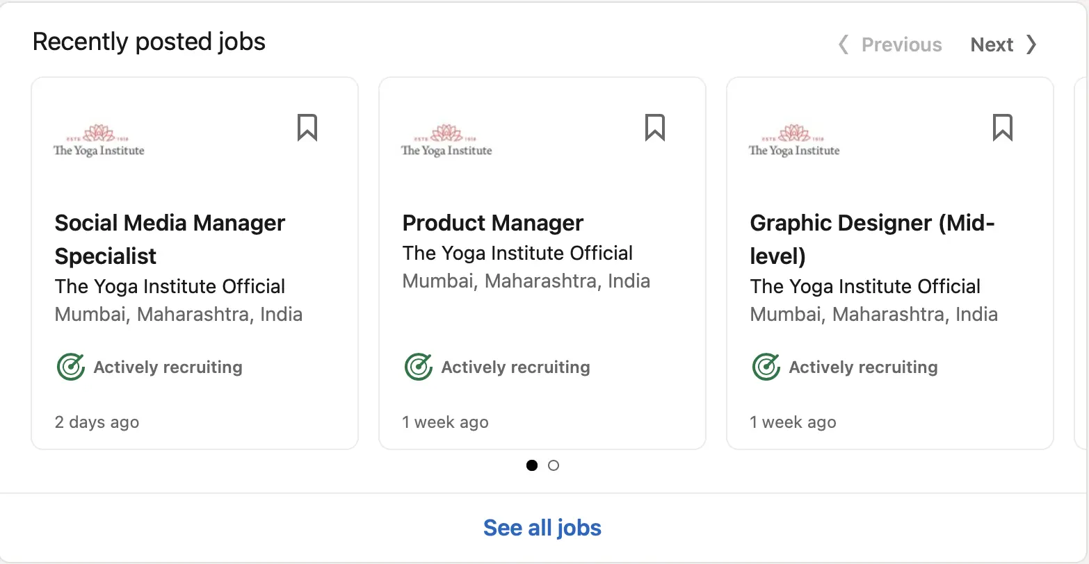Click the right chevron beside Next
This screenshot has width=1089, height=564.
pyautogui.click(x=1031, y=44)
